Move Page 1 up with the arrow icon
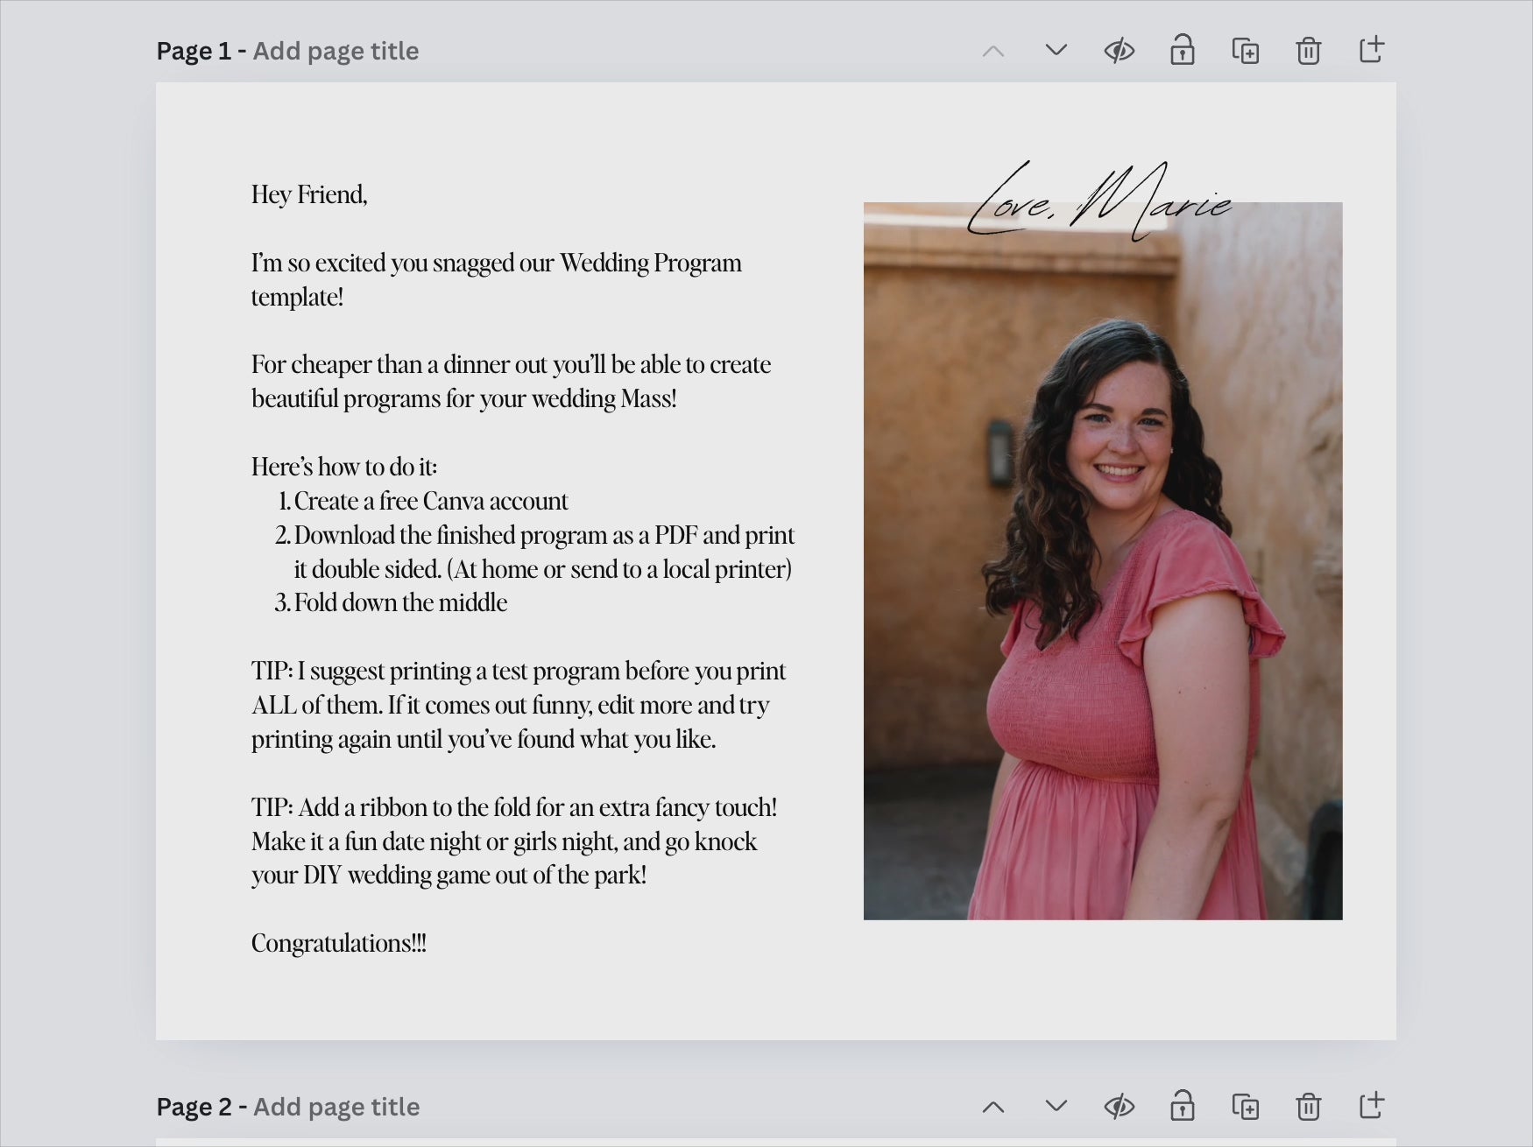 pyautogui.click(x=993, y=51)
